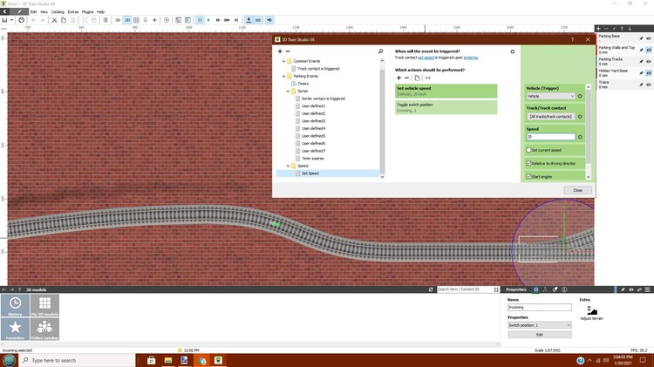The image size is (654, 367).
Task: Click the pause simulation button
Action: coord(200,19)
